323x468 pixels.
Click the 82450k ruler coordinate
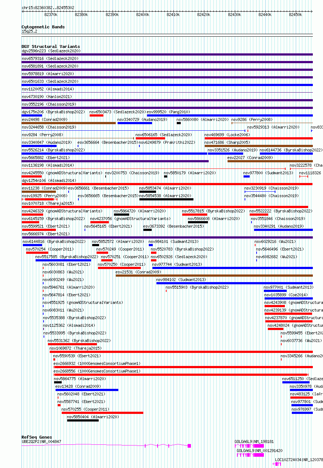click(295, 15)
